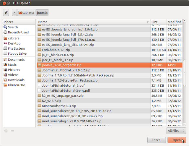The height and width of the screenshot is (146, 189).
Task: Select es-ES_joomla_lang_full_170v1.tar.gz
Action: point(110,40)
